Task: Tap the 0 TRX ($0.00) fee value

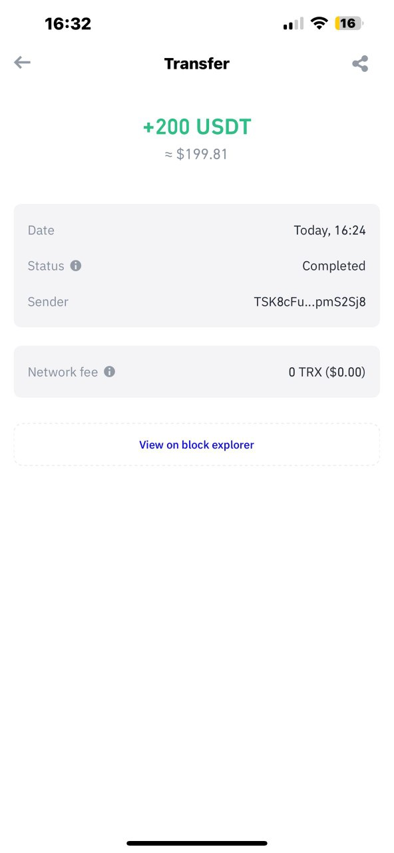Action: coord(327,372)
